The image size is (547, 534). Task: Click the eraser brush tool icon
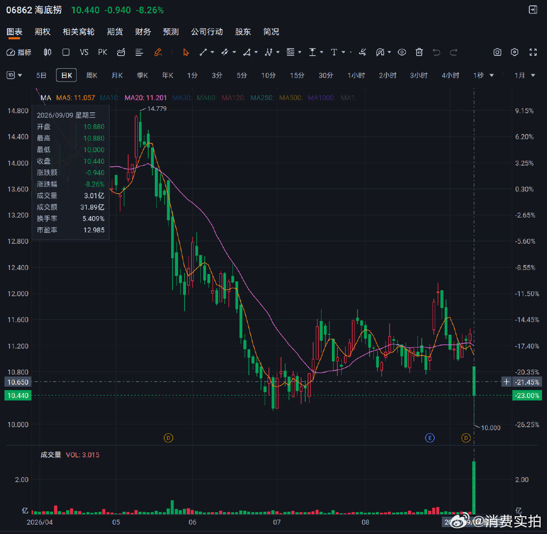pos(363,52)
